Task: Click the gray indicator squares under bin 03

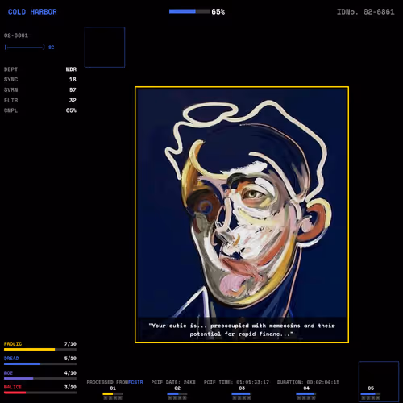Action: coord(242,398)
